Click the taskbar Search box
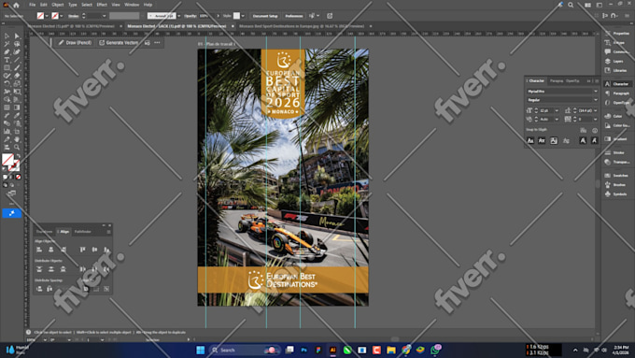Viewport: 635px width, 358px height. point(244,350)
